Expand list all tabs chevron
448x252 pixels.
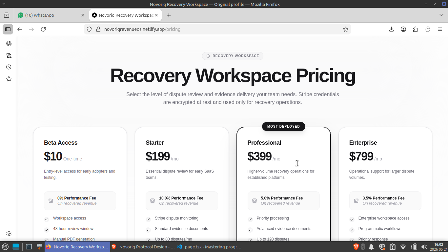coord(441,15)
